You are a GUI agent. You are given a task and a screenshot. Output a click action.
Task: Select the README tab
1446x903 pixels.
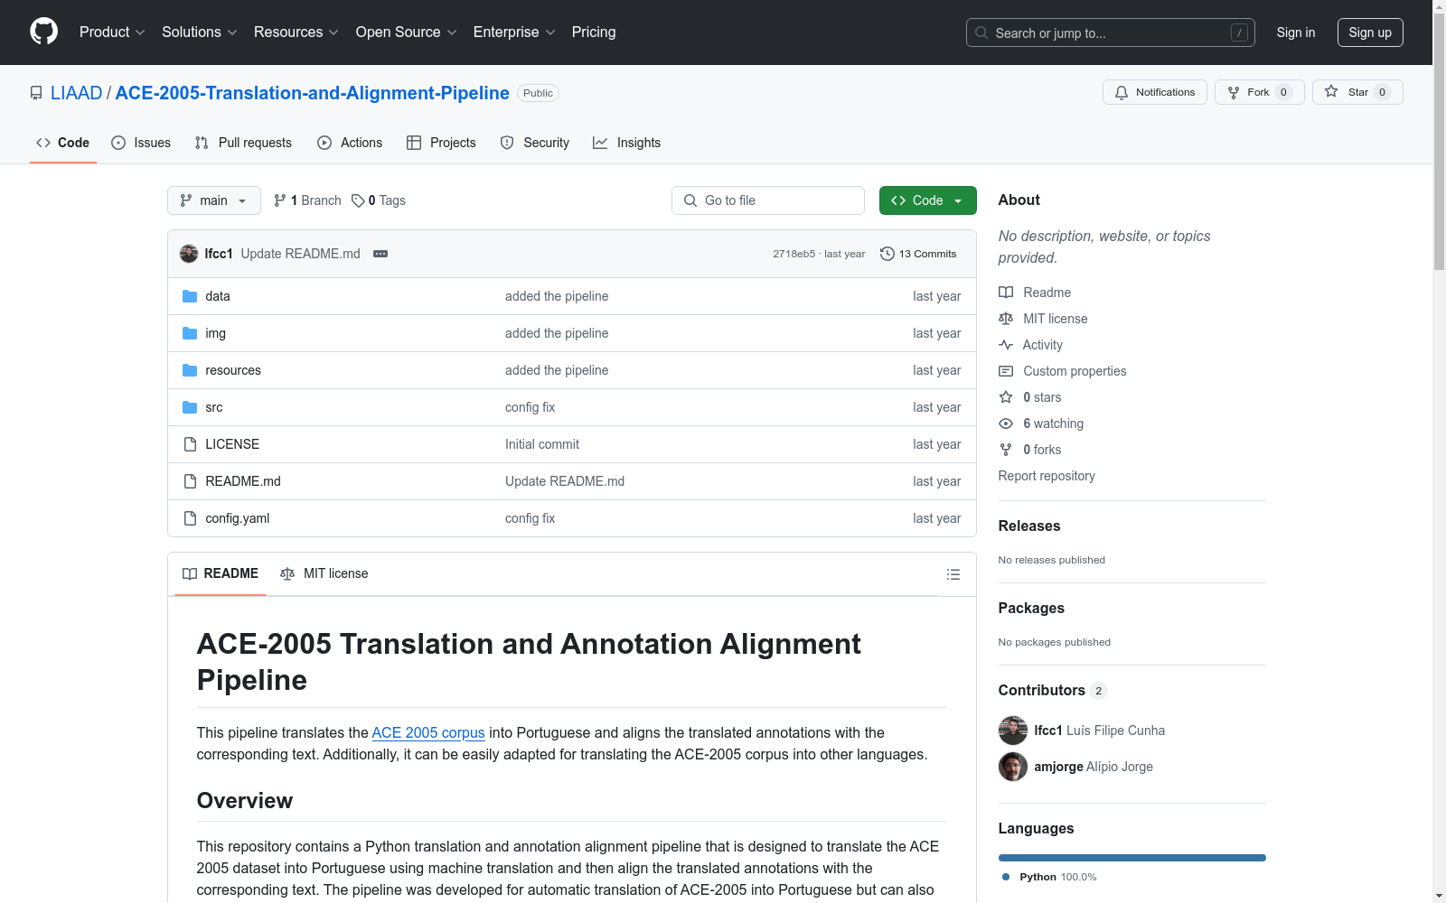[221, 573]
